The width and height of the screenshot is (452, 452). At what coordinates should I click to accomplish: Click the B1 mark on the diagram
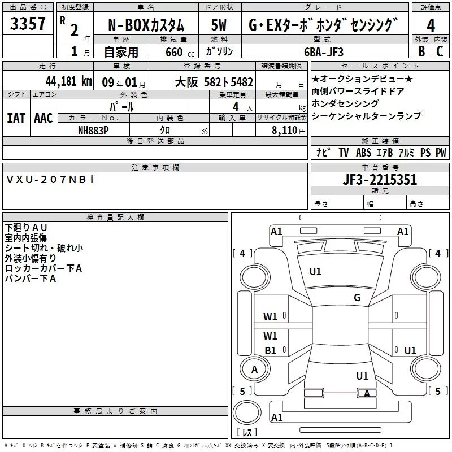point(271,350)
